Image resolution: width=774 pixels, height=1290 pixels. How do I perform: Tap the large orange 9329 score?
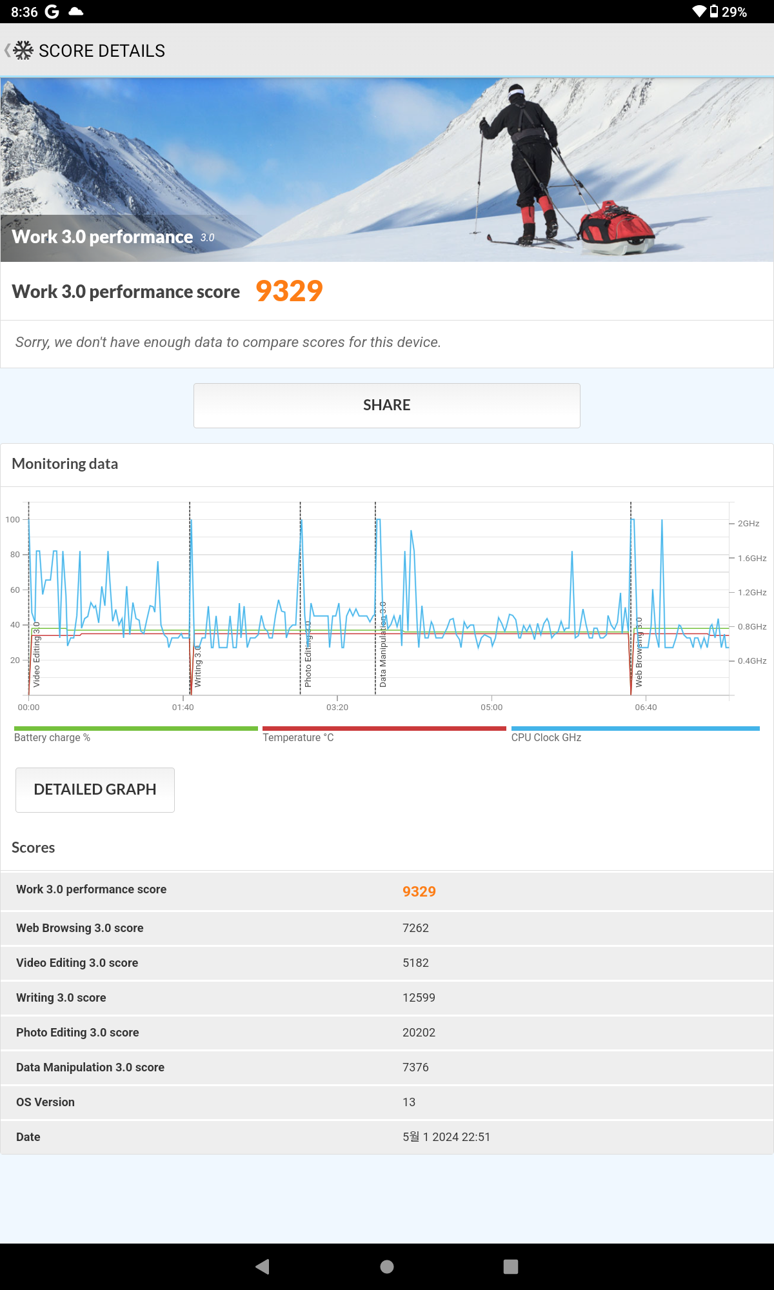click(289, 291)
